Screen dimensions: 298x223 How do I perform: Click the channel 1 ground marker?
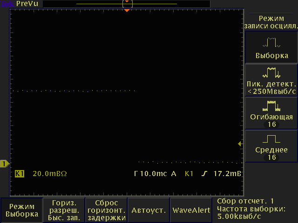coord(5,164)
